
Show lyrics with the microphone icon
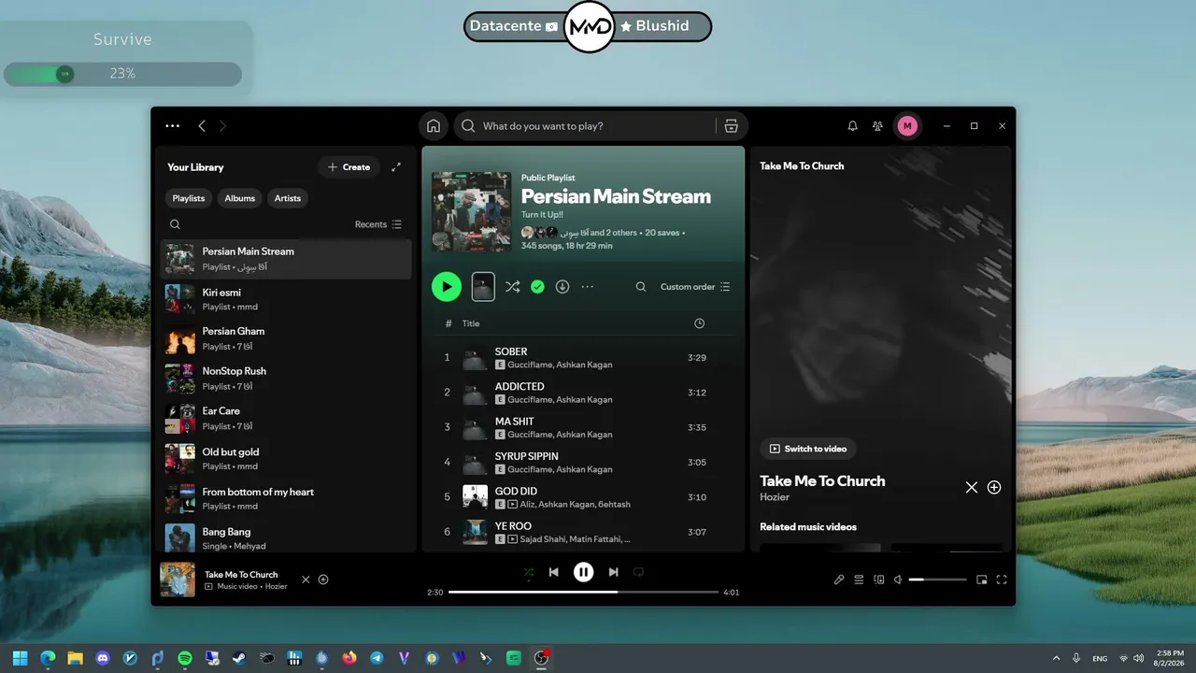pos(839,580)
